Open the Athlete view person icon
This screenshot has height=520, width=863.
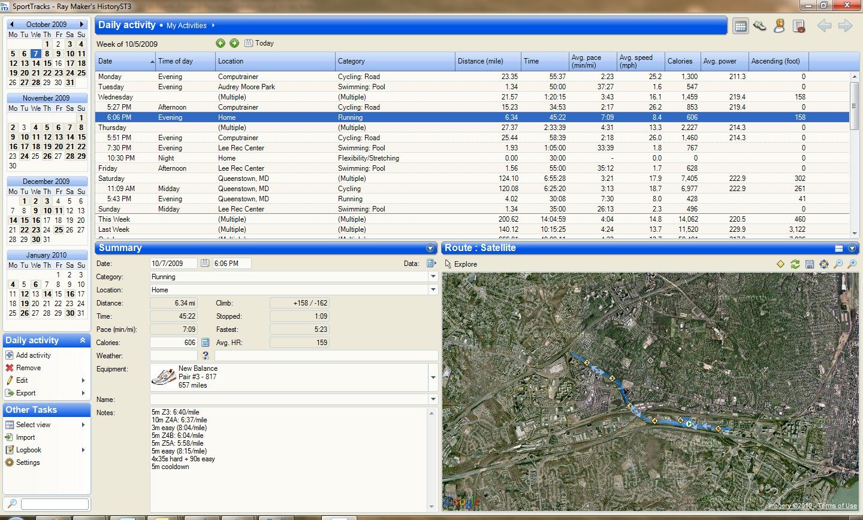tap(779, 26)
